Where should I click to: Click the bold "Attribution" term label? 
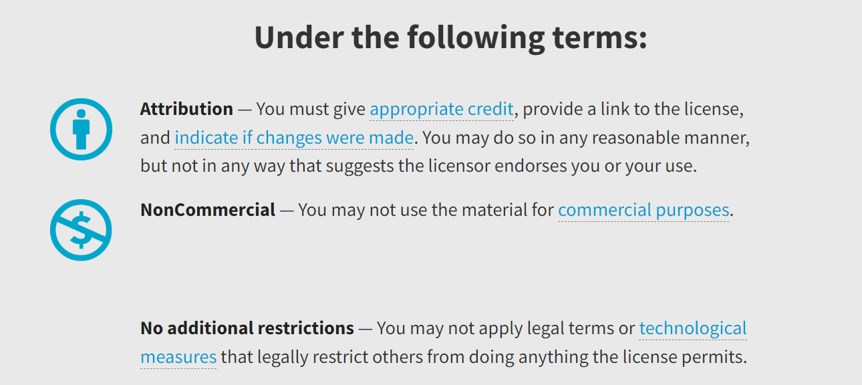(x=186, y=109)
